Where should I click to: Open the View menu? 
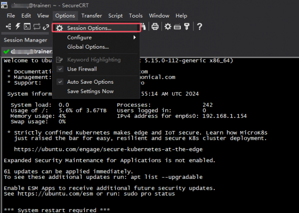[x=43, y=16]
